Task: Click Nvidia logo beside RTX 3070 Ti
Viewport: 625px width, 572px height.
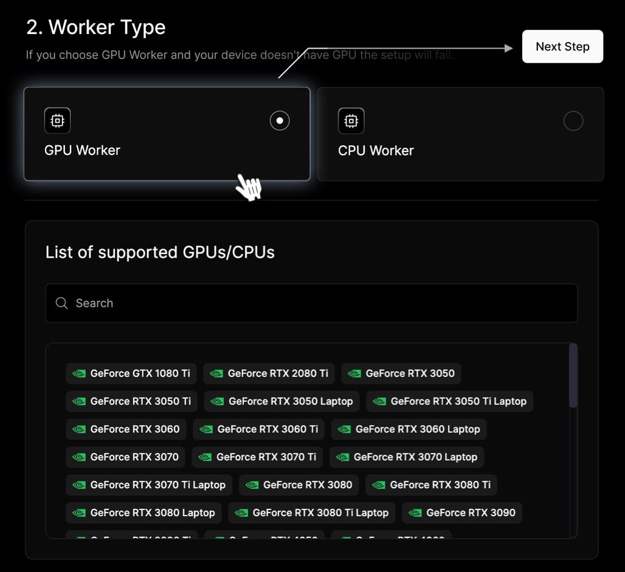Action: (205, 457)
